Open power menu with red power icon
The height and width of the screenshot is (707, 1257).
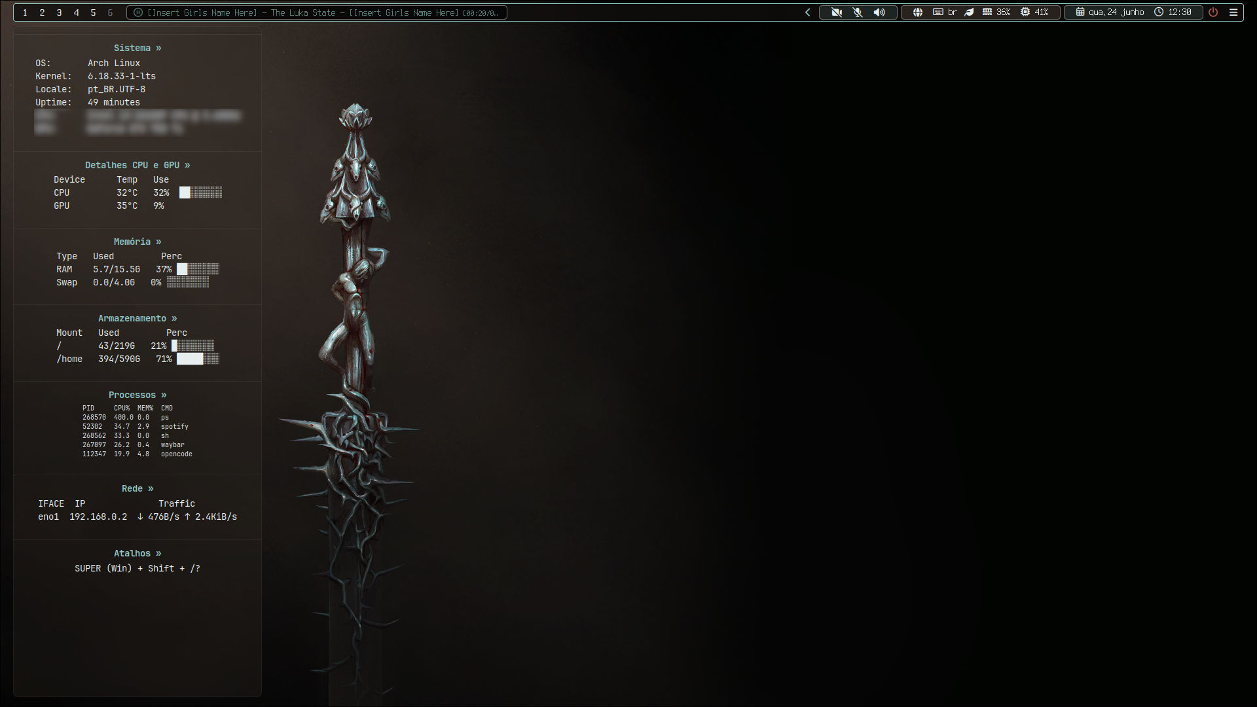point(1213,12)
